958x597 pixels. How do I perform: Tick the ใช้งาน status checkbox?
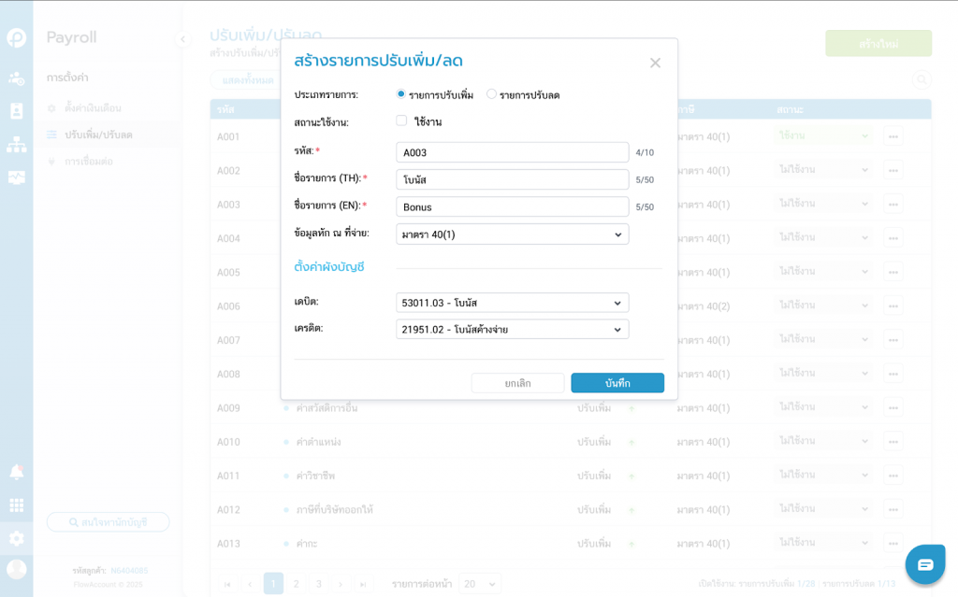point(401,121)
